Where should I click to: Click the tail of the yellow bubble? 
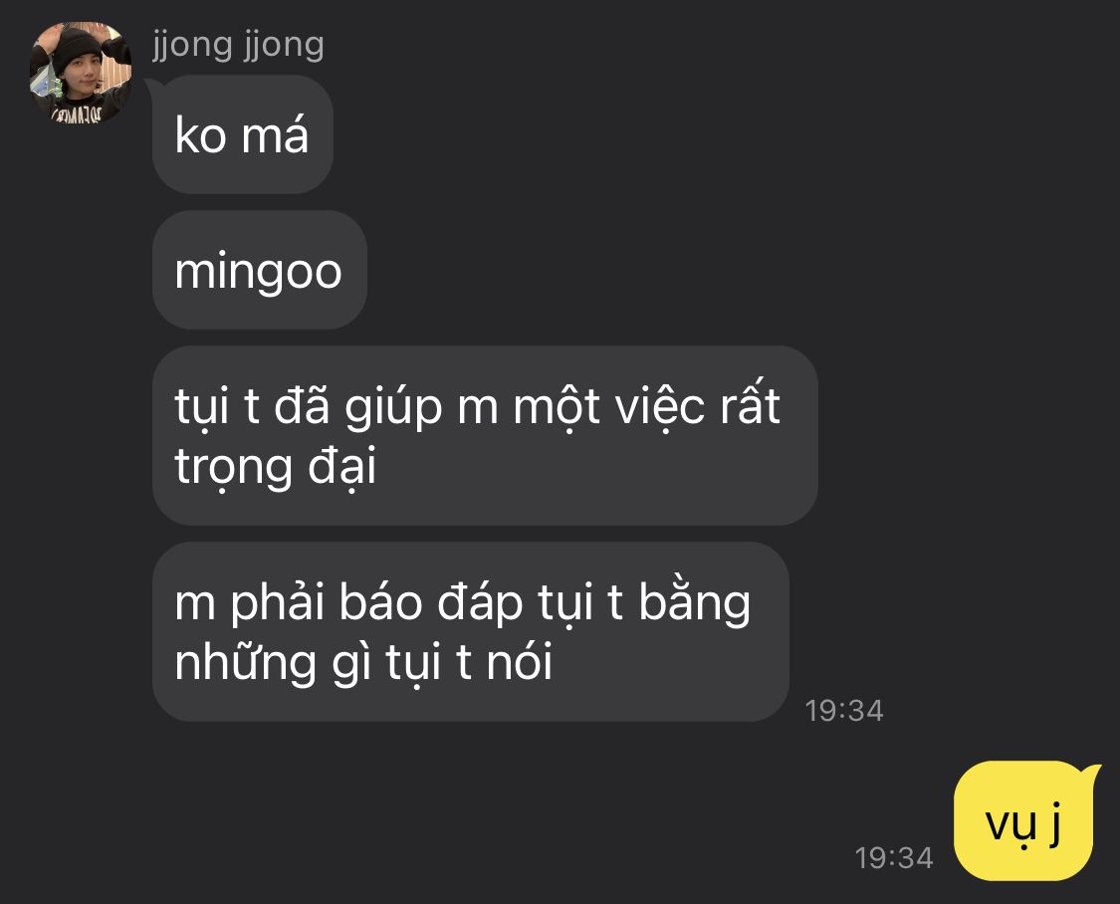coord(1089,773)
